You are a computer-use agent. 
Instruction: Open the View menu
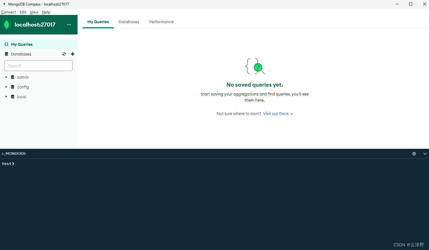coord(34,12)
